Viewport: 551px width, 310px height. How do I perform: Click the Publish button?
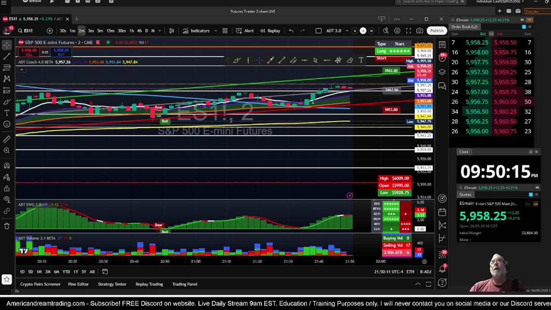436,31
